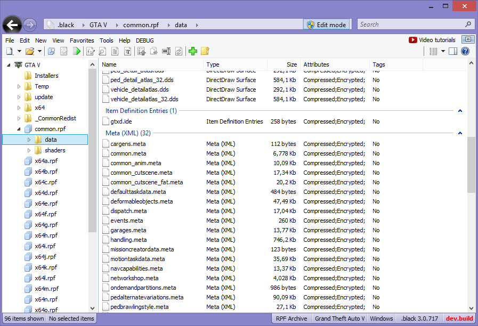Expand the update folder in tree
The image size is (478, 326).
coord(19,97)
